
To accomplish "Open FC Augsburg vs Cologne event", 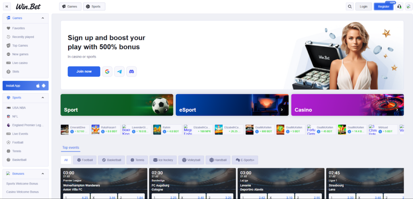I will (192, 183).
